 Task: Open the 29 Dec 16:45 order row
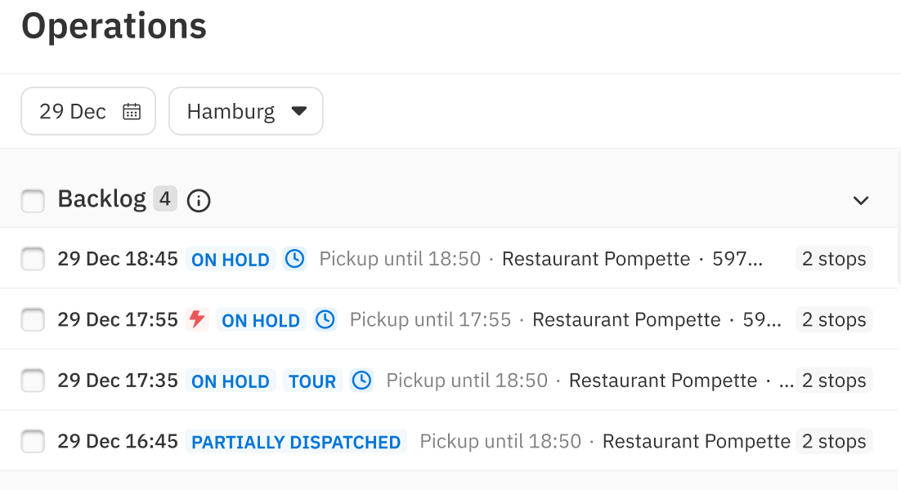(x=450, y=441)
